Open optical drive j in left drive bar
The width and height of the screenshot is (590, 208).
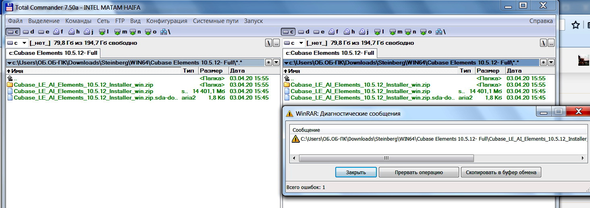[88, 31]
